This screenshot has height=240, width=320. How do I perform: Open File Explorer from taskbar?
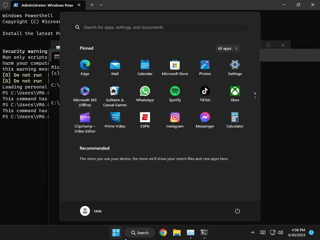(x=177, y=232)
